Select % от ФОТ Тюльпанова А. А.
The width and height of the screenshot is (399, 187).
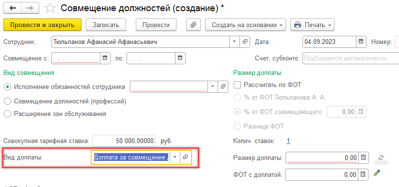point(237,98)
